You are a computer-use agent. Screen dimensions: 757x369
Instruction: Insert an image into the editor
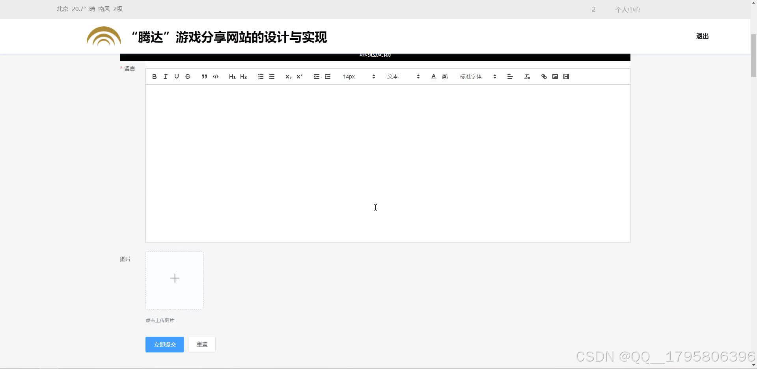[x=555, y=76]
